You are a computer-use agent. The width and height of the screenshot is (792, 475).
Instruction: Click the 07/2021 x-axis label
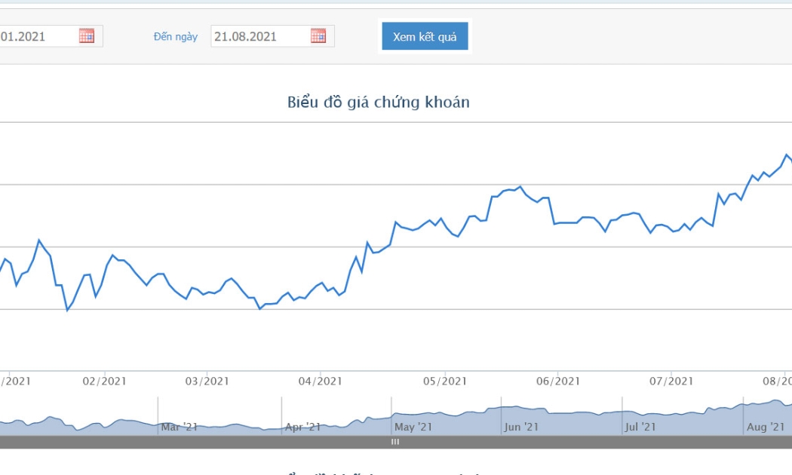coord(671,381)
